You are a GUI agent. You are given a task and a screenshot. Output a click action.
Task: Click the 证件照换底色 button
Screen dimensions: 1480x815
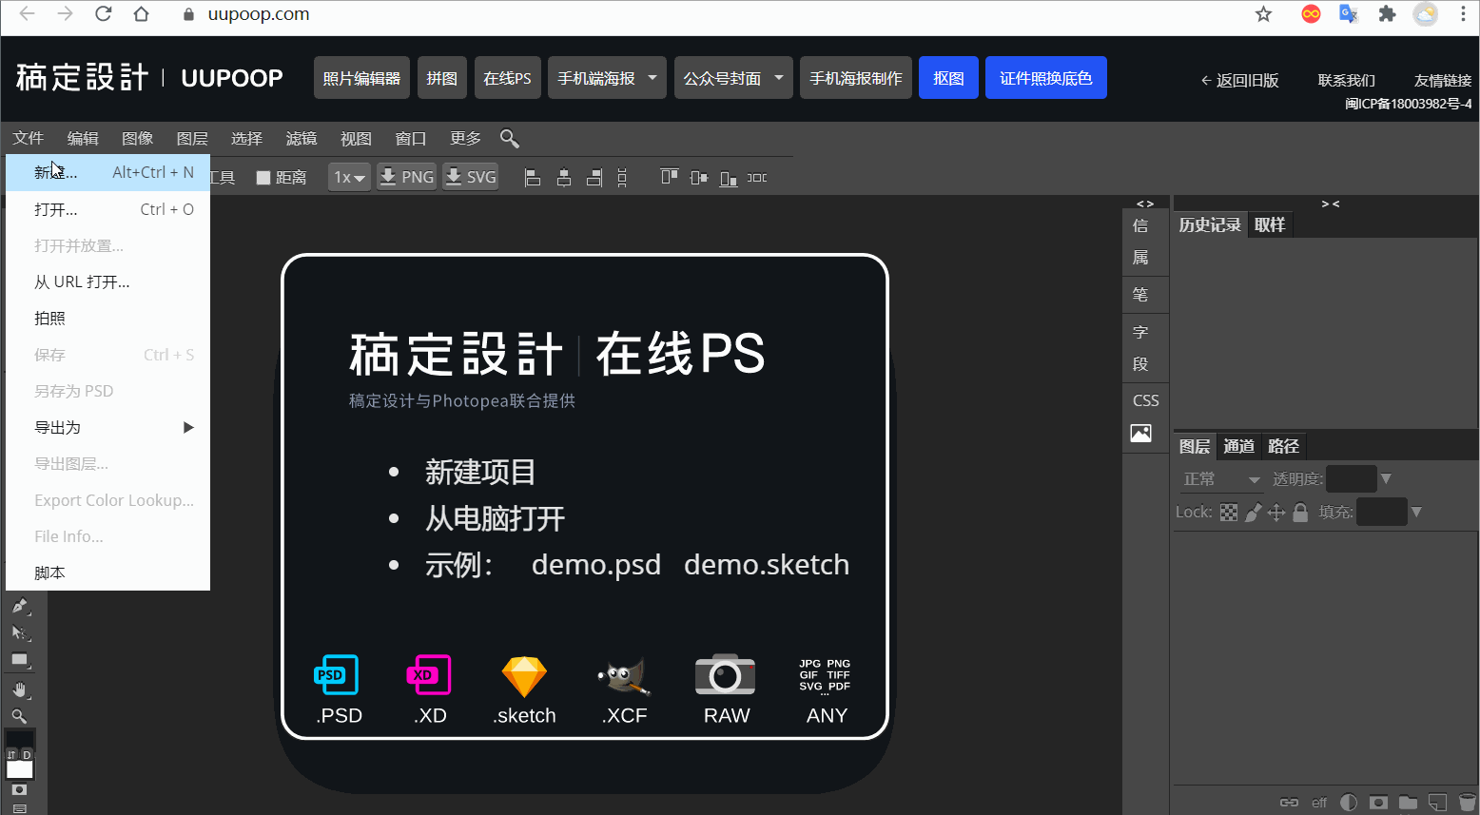coord(1045,77)
